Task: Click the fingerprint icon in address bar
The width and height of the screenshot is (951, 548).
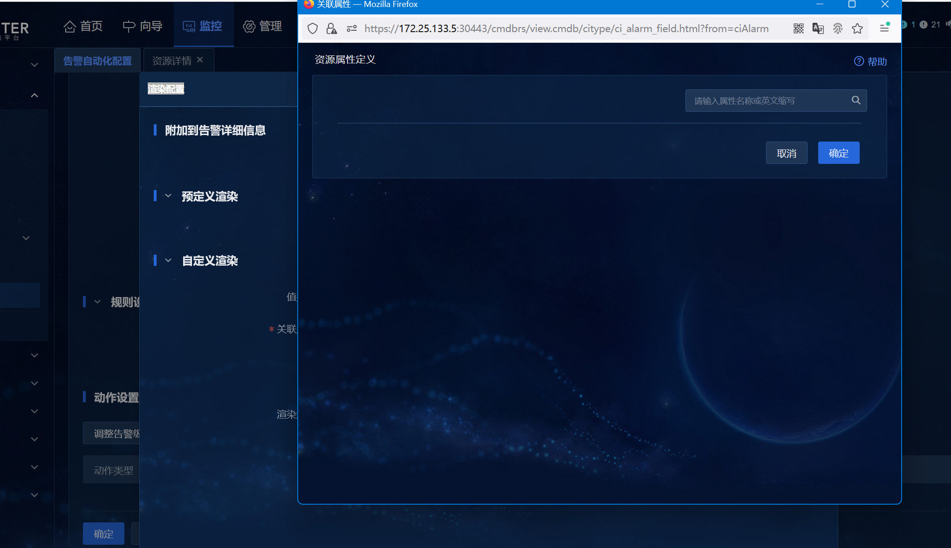Action: [x=837, y=28]
